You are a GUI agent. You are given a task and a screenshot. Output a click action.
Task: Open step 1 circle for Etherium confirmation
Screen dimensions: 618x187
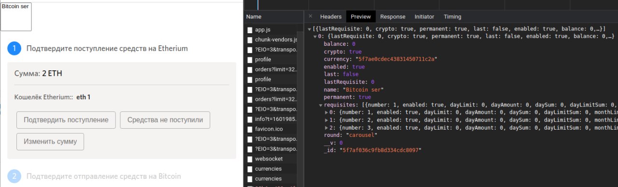(14, 48)
